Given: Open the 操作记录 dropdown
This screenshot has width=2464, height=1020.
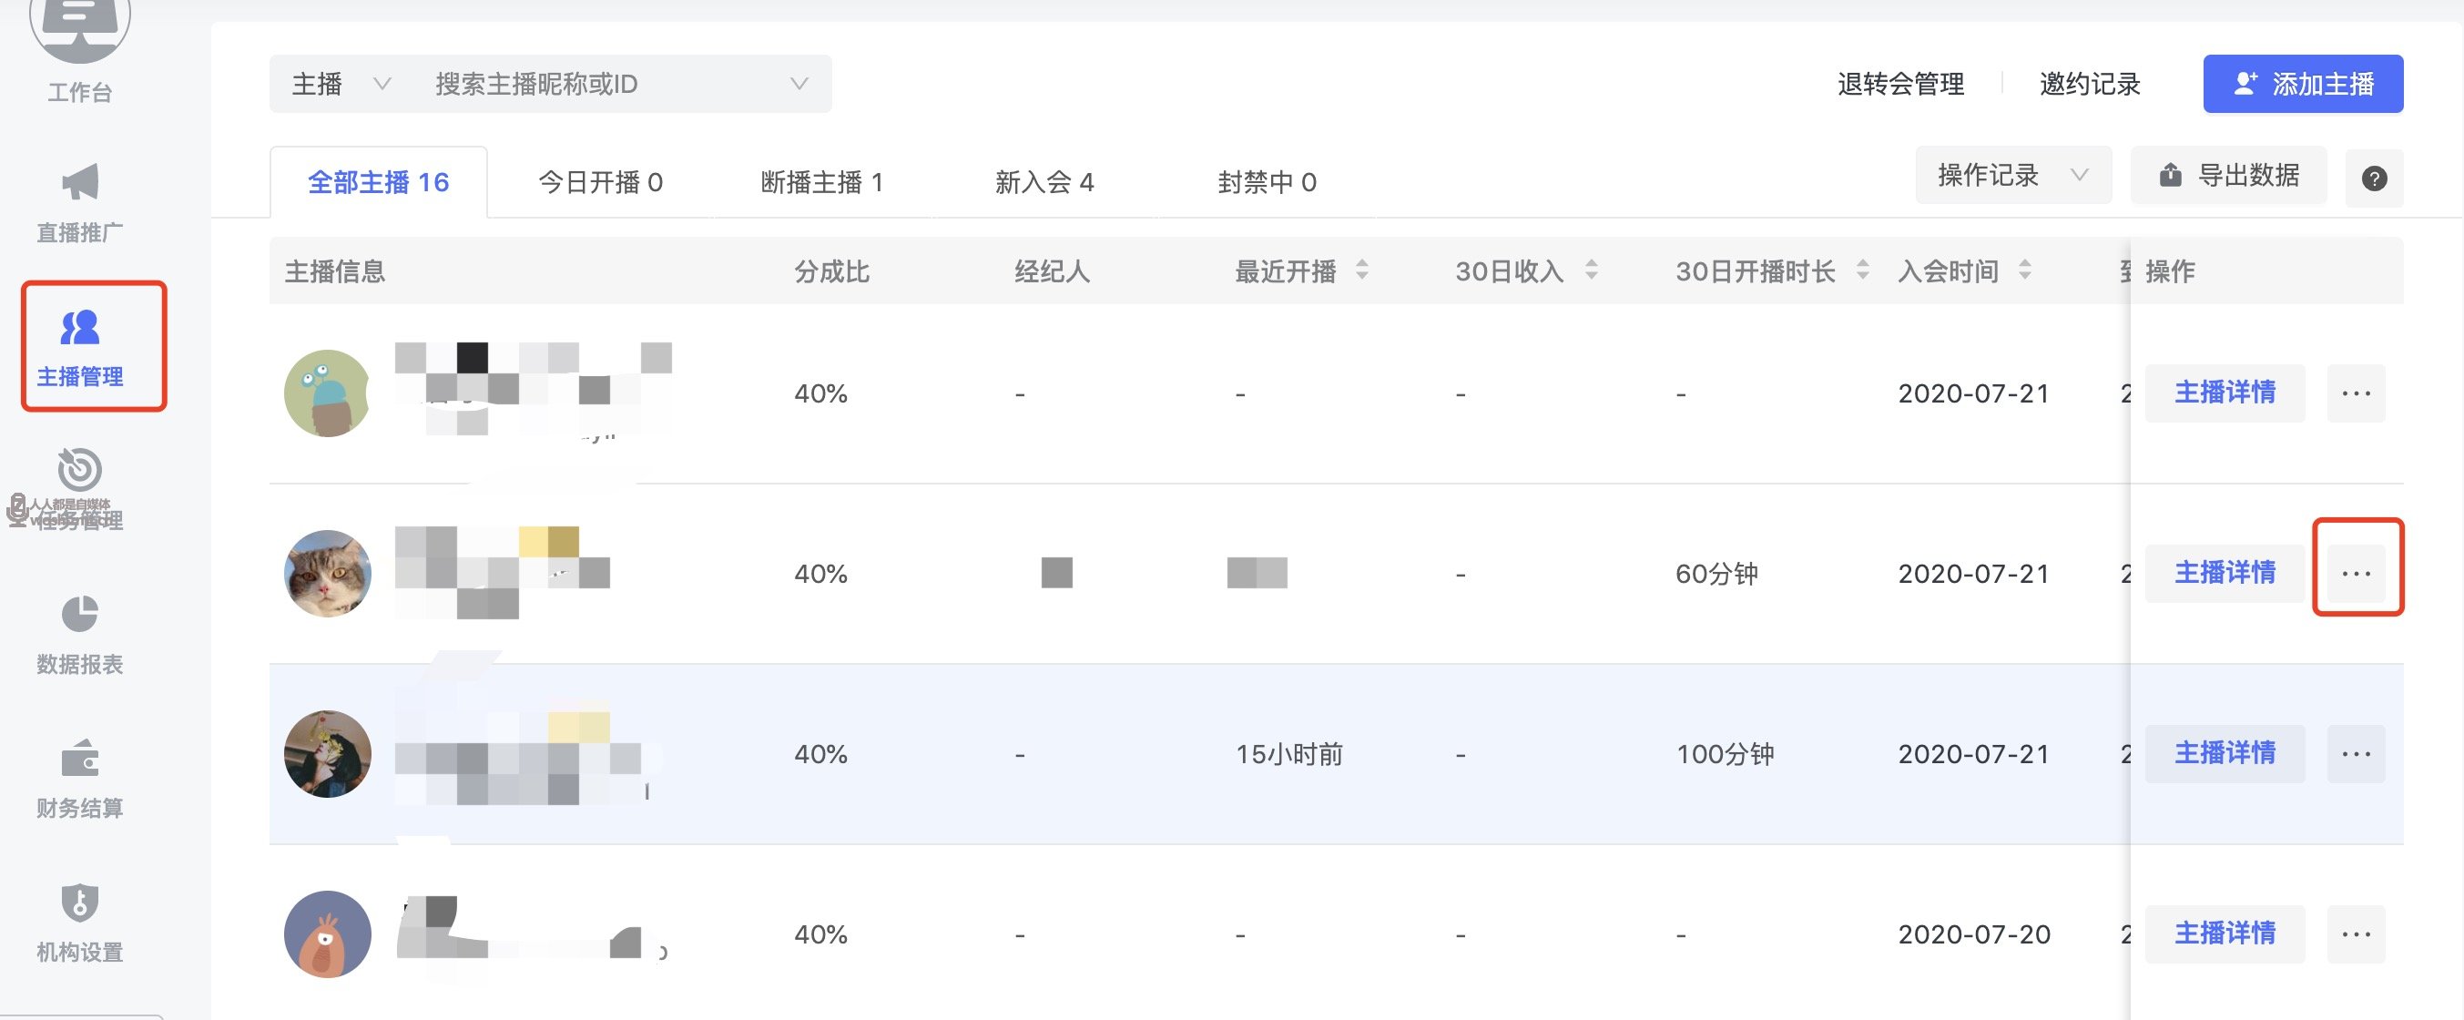Looking at the screenshot, I should point(2012,175).
